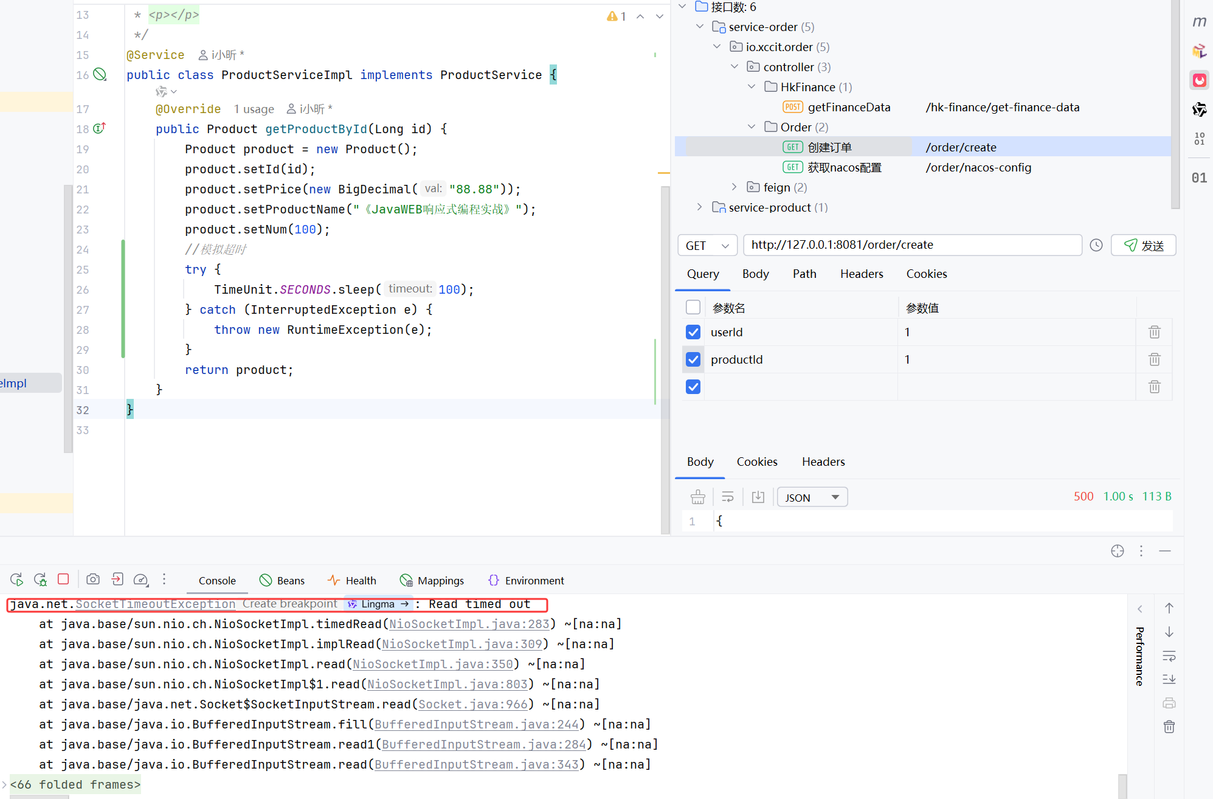The height and width of the screenshot is (799, 1213).
Task: Click the 发送 send button
Action: [1143, 245]
